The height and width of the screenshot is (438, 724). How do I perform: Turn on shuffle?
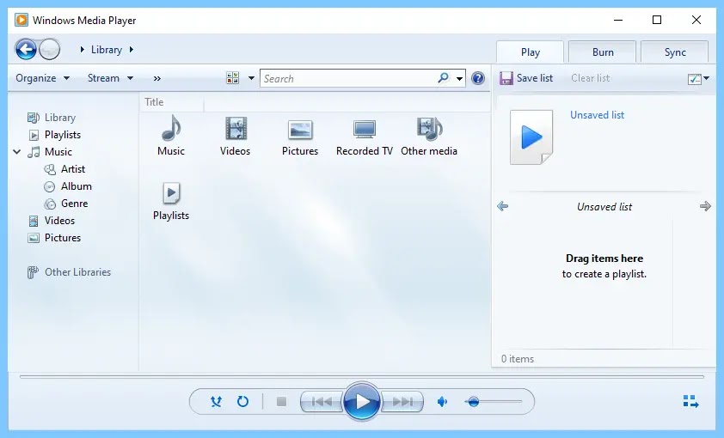click(x=216, y=402)
